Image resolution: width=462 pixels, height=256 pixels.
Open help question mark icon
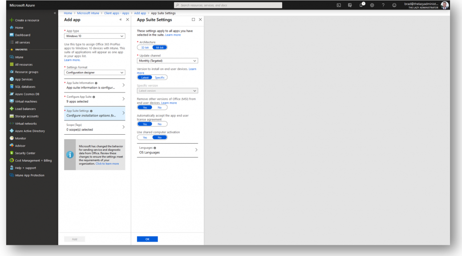(x=383, y=5)
